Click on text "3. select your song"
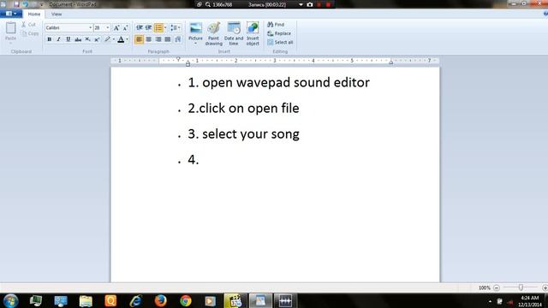 tap(243, 134)
